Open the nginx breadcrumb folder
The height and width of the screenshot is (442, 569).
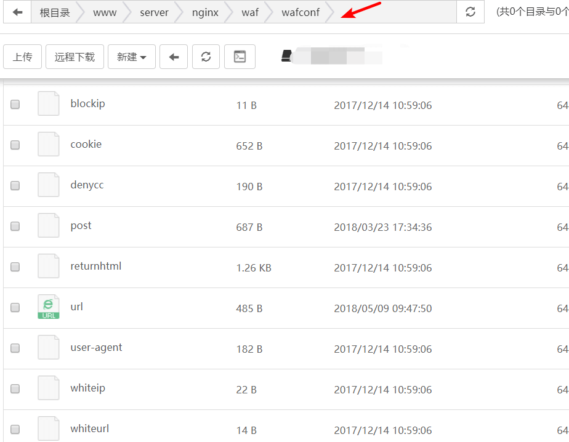[205, 13]
